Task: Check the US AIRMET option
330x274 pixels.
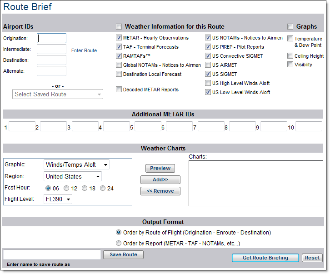Action: pyautogui.click(x=208, y=65)
